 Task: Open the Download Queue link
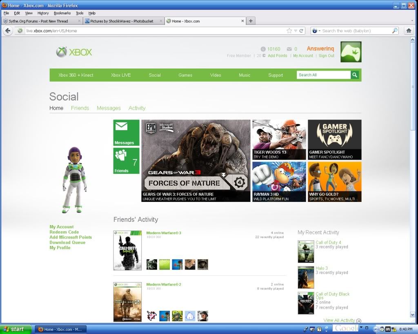pos(67,242)
